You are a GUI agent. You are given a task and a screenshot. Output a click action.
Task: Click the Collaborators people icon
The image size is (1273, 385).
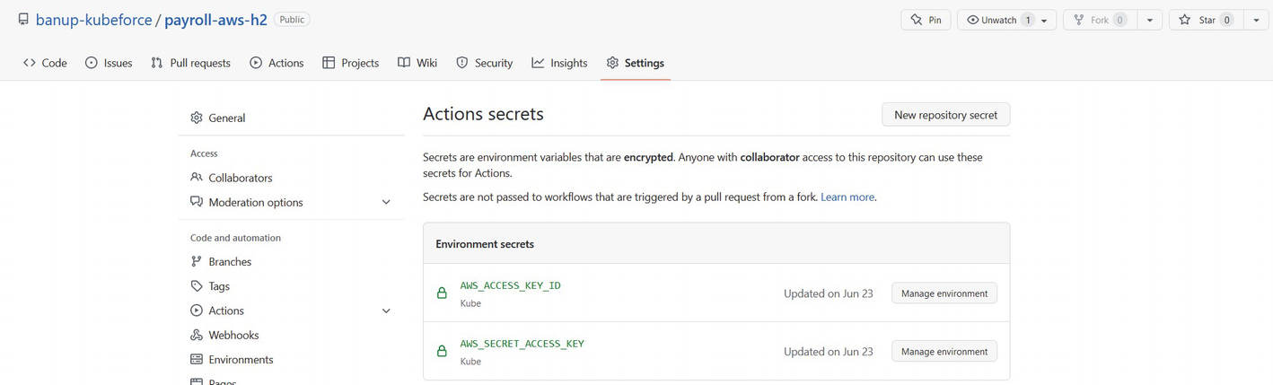coord(197,178)
